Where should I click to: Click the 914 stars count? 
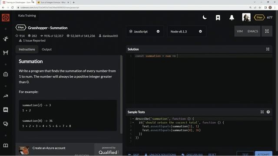20,36
